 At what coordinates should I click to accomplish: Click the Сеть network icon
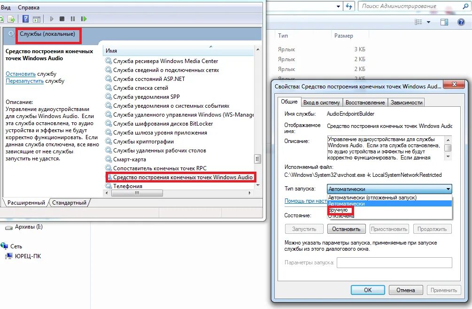coord(4,246)
